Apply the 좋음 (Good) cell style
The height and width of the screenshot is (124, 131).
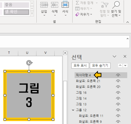(x=16, y=5)
